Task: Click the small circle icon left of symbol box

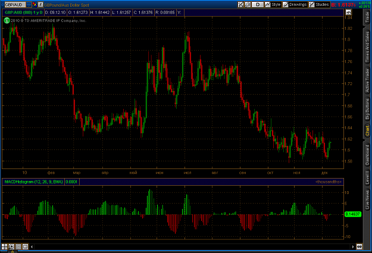Action: click(2, 4)
